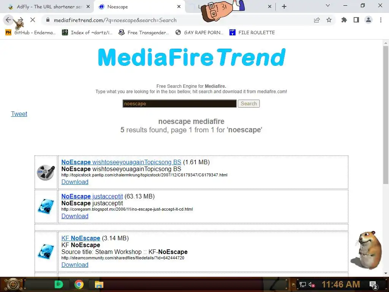Screen dimensions: 389x292
Task: Click the steamcommunity.com URL text
Action: click(x=123, y=258)
